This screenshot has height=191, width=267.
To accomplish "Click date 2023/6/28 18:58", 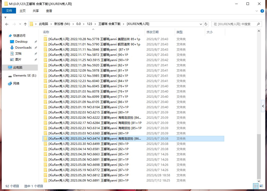I will point(158,175).
